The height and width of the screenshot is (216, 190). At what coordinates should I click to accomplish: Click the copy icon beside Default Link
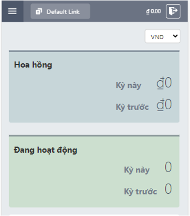point(39,12)
